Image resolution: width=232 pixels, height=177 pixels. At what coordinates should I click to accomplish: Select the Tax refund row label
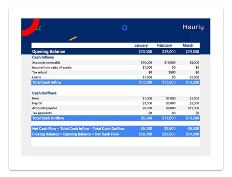point(40,72)
